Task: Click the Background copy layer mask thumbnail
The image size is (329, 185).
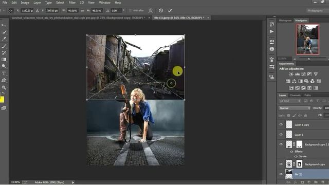Action: coord(299,164)
